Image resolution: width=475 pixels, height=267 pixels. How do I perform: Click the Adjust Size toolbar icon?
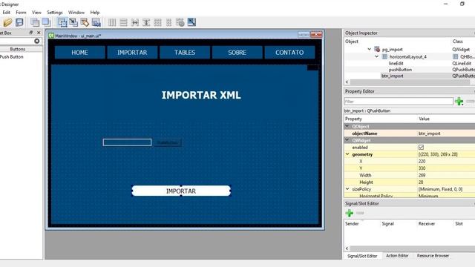point(191,22)
